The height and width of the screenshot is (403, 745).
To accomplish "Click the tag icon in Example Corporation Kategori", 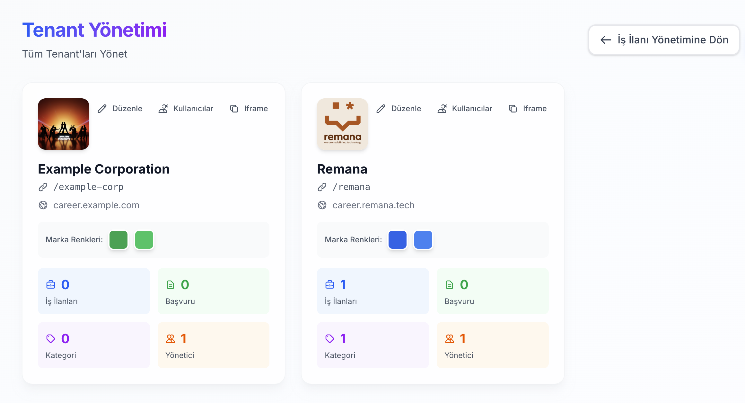I will tap(51, 338).
